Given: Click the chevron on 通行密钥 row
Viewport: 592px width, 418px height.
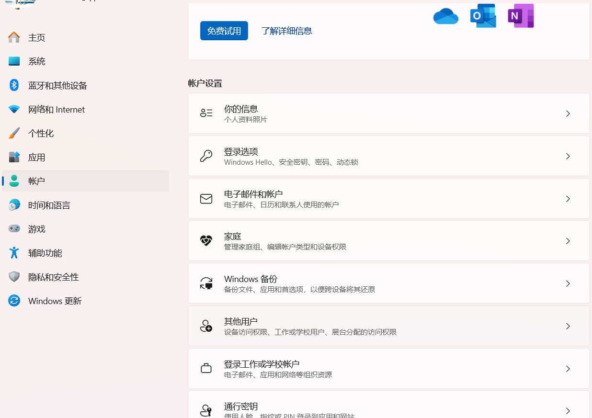Looking at the screenshot, I should pos(568,411).
